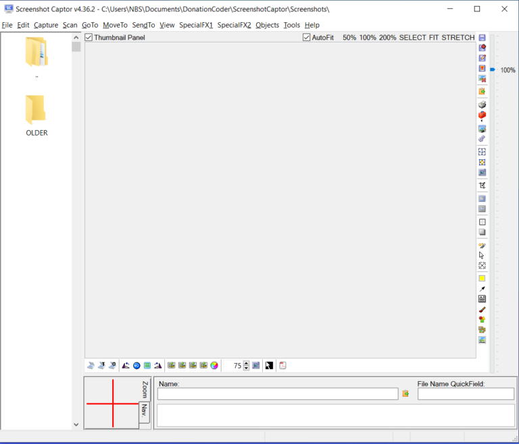The width and height of the screenshot is (519, 444).
Task: Click the color wheel icon in bottom toolbar
Action: click(214, 366)
